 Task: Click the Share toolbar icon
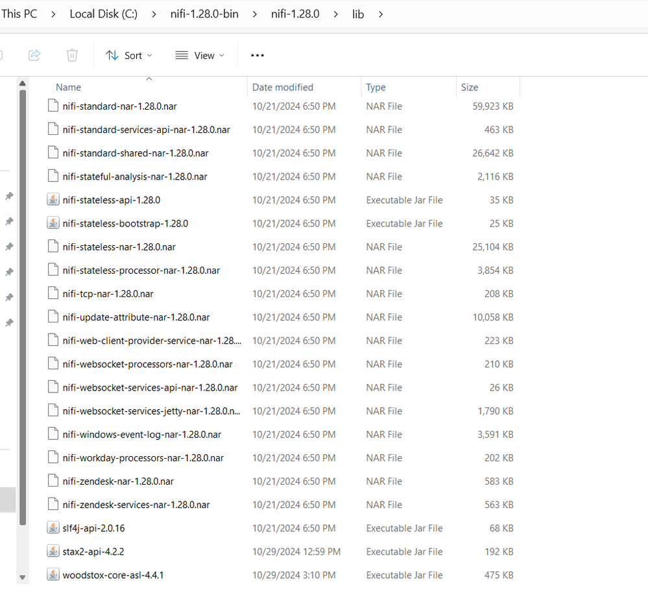pyautogui.click(x=34, y=55)
